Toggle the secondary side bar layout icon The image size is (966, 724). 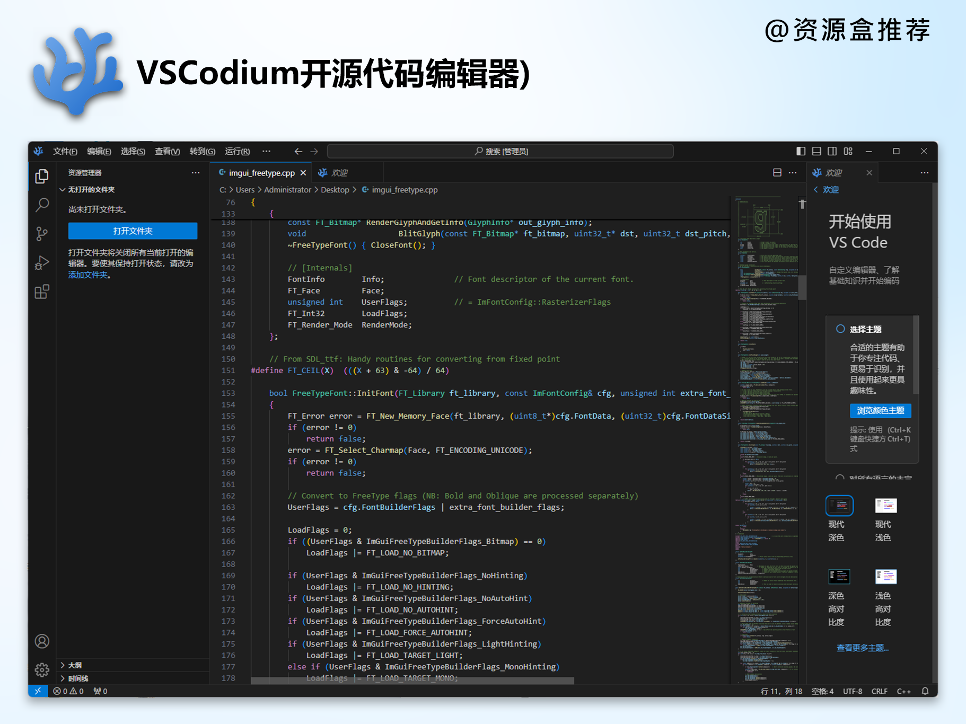point(832,151)
